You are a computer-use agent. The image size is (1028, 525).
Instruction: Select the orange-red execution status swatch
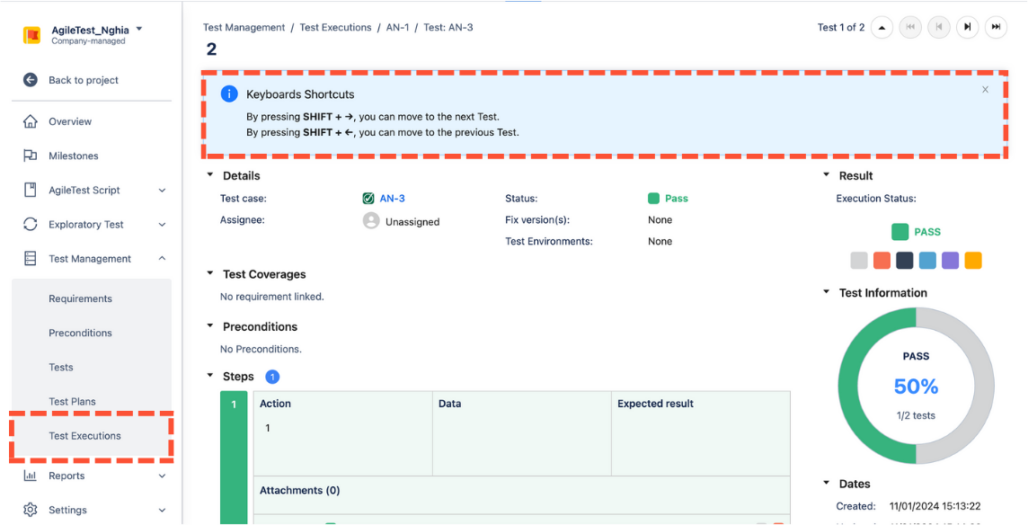pos(882,261)
